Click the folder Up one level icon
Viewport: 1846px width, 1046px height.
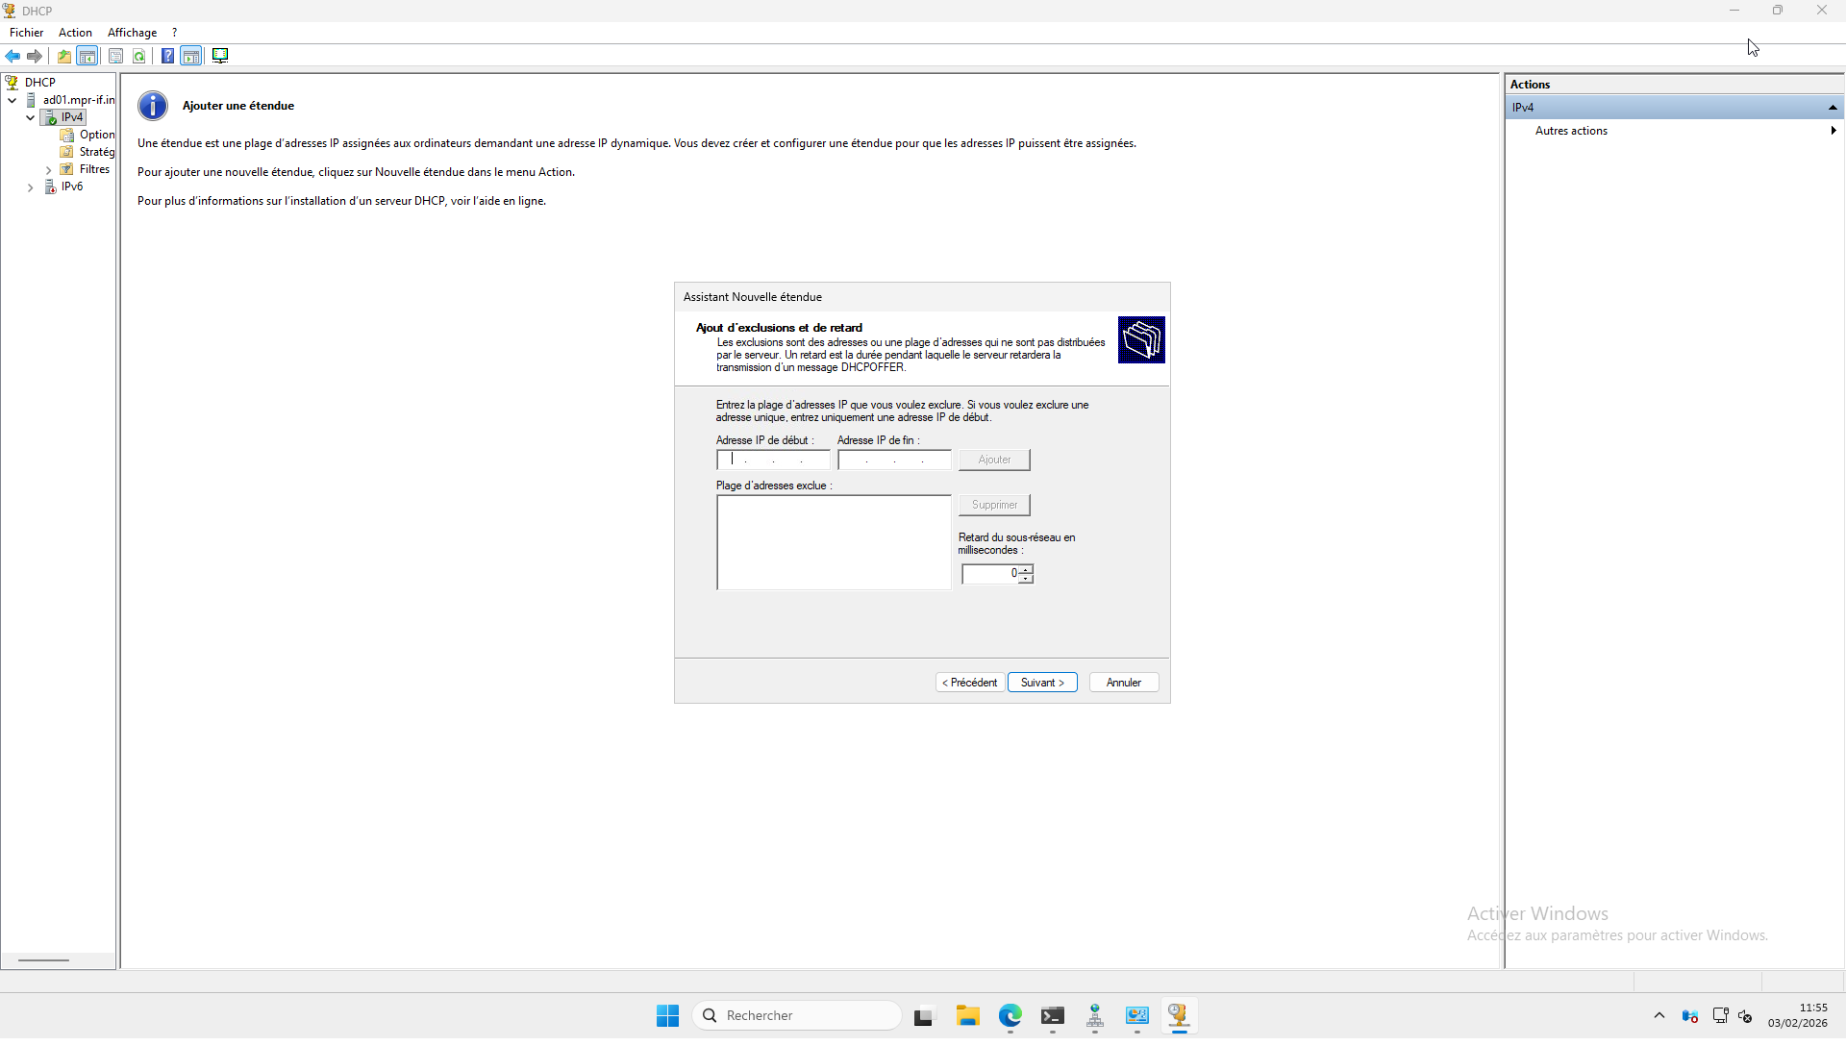[64, 56]
